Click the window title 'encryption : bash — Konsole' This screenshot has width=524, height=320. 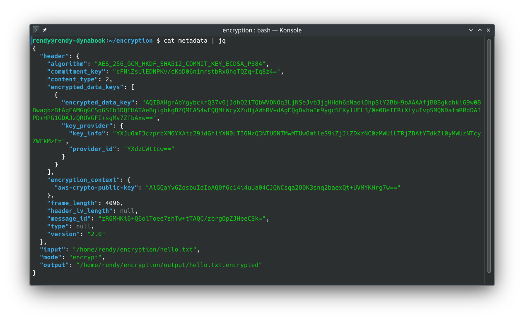[262, 30]
